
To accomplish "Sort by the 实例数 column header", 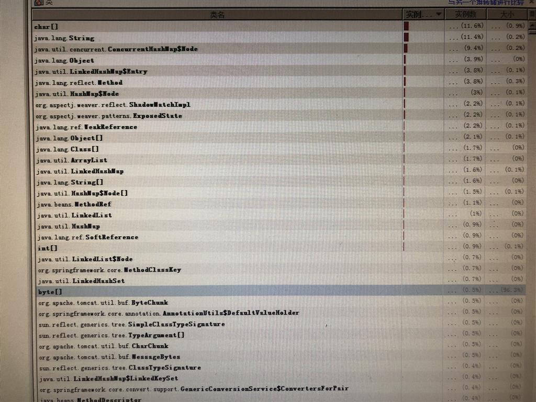I will click(x=465, y=14).
